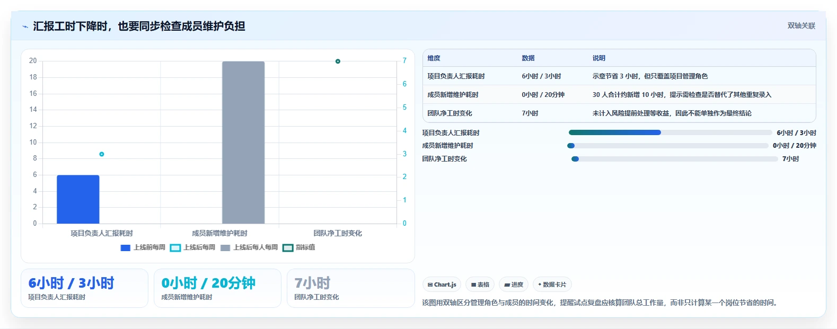Click table cell 成员新增维护耗时
The image size is (837, 329).
click(453, 95)
